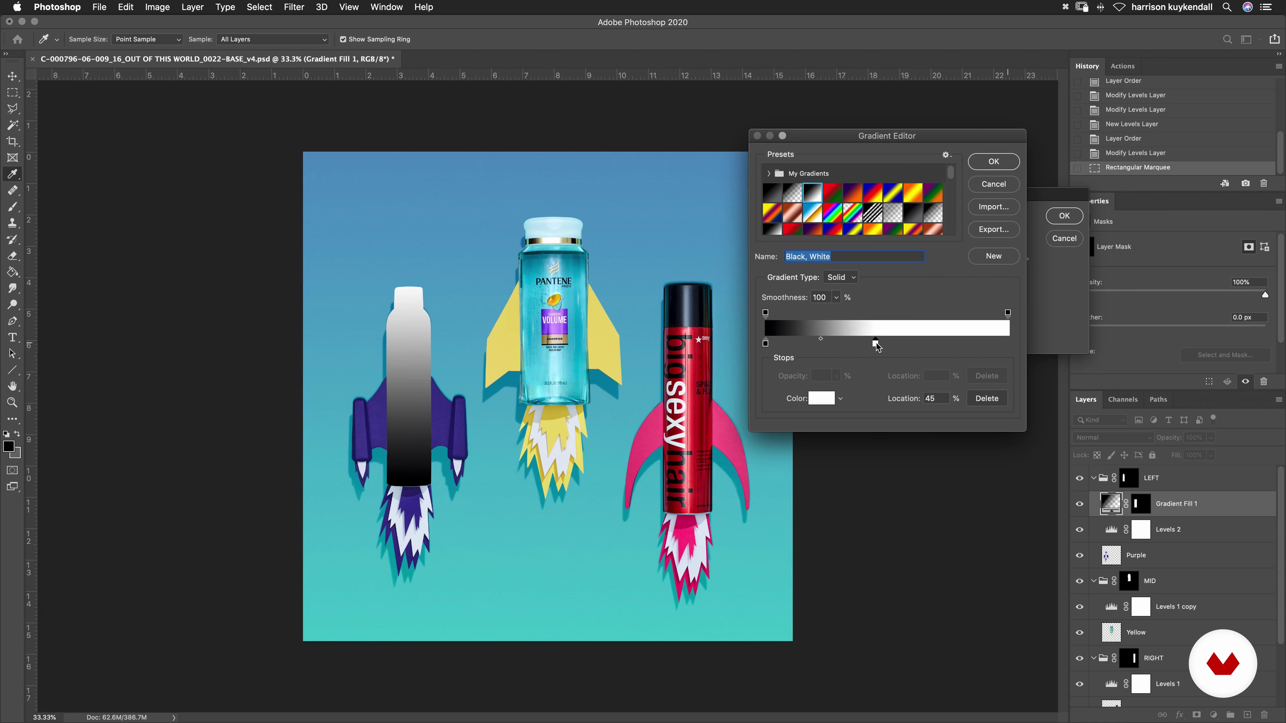Click Cancel in Gradient Editor
The height and width of the screenshot is (723, 1286).
click(993, 184)
